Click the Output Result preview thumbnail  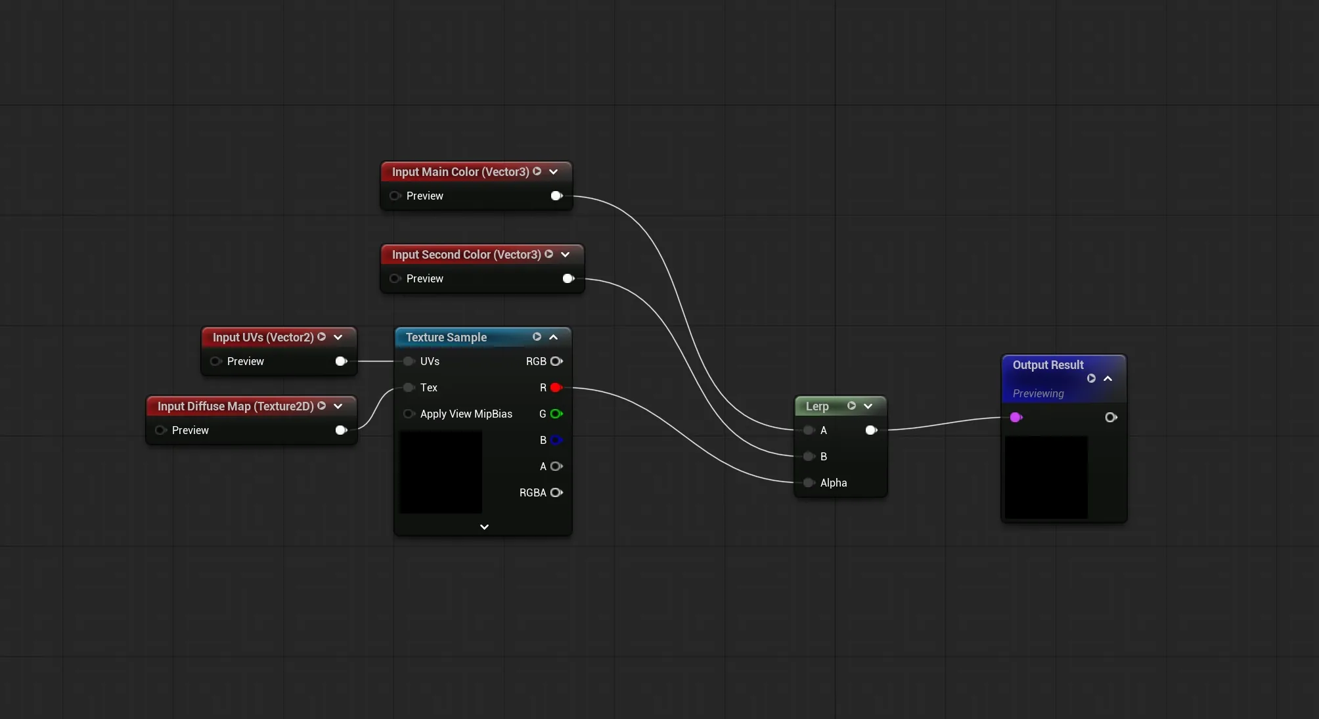1046,477
